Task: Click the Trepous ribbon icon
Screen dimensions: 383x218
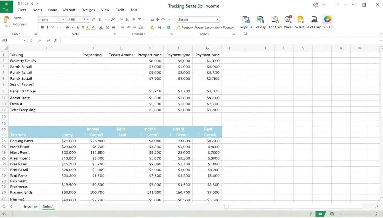Action: 246,19
